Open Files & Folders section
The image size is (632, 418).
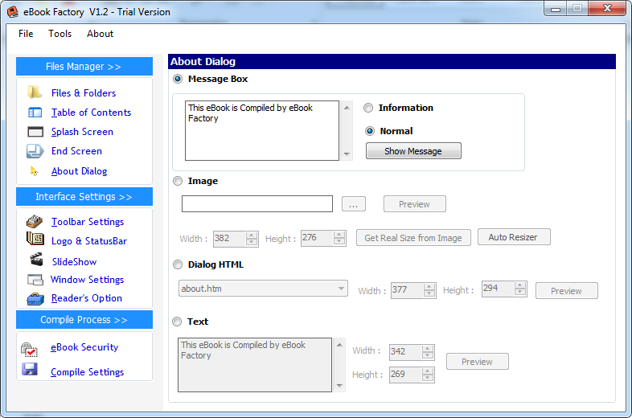click(x=84, y=93)
